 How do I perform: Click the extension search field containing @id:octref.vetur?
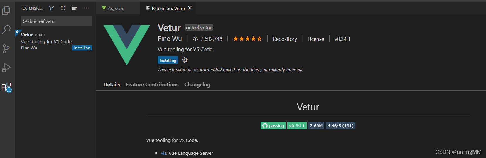pyautogui.click(x=56, y=21)
